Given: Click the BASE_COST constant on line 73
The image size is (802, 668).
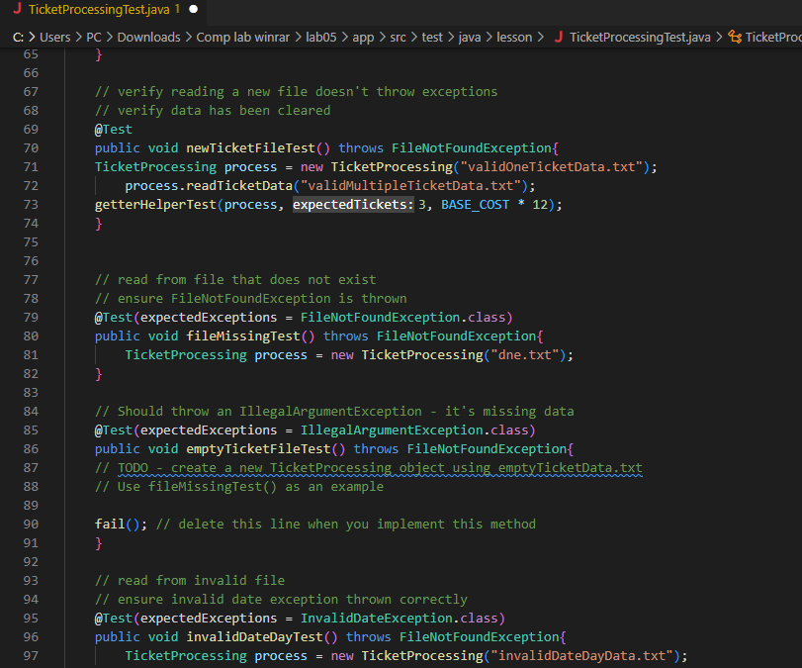Looking at the screenshot, I should tap(475, 204).
